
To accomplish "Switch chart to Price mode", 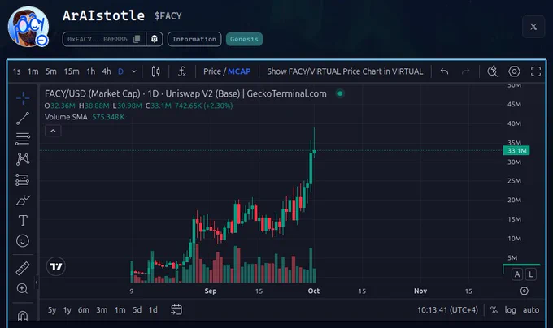I will [x=212, y=71].
